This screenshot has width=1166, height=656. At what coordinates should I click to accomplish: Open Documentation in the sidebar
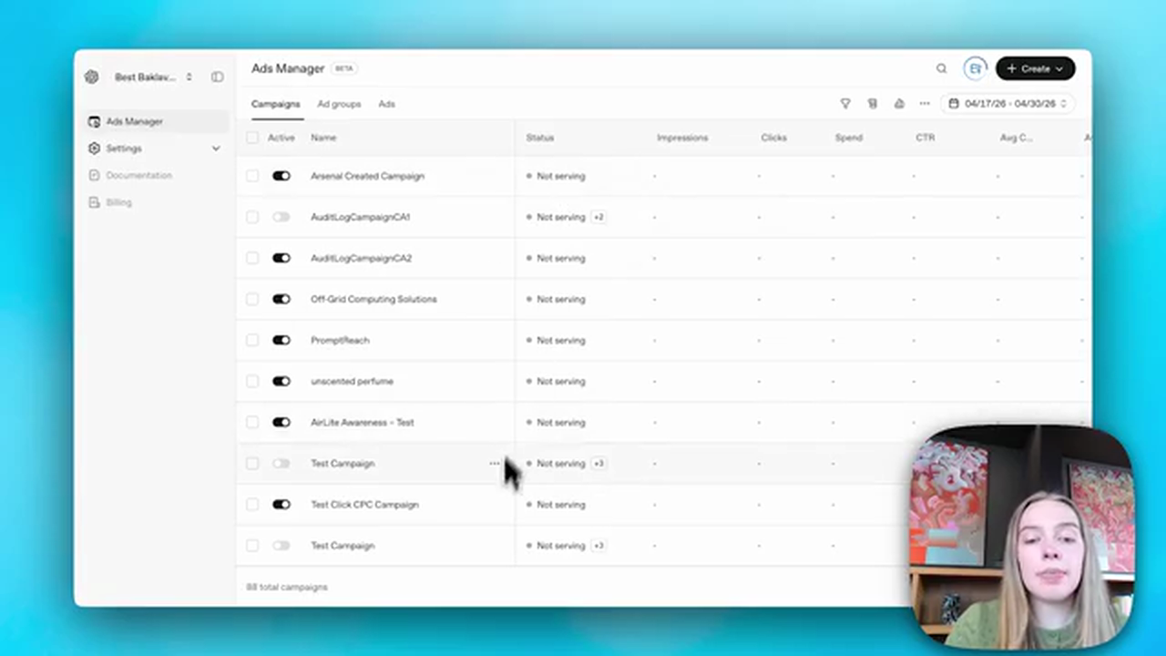tap(130, 175)
